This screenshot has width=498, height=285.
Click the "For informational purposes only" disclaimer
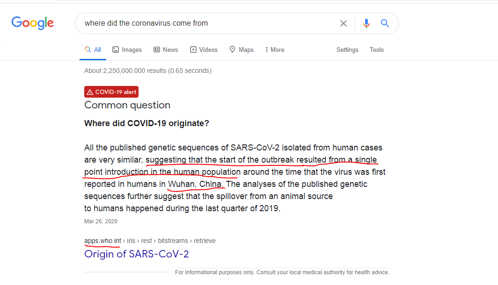tap(282, 272)
